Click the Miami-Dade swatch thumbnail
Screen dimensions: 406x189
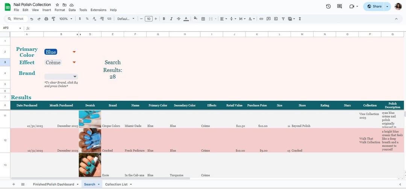[x=90, y=119]
